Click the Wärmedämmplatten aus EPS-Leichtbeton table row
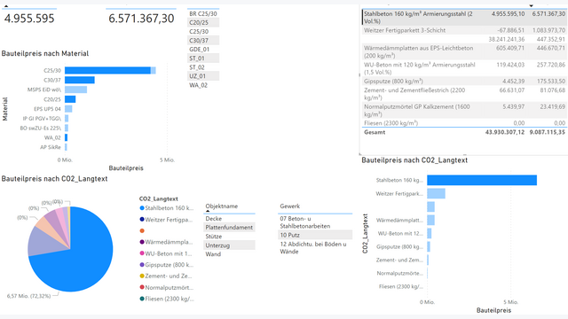The width and height of the screenshot is (568, 319). (x=464, y=51)
